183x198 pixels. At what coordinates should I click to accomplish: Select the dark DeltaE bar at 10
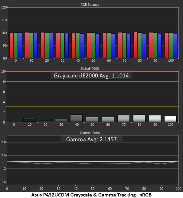[30, 120]
